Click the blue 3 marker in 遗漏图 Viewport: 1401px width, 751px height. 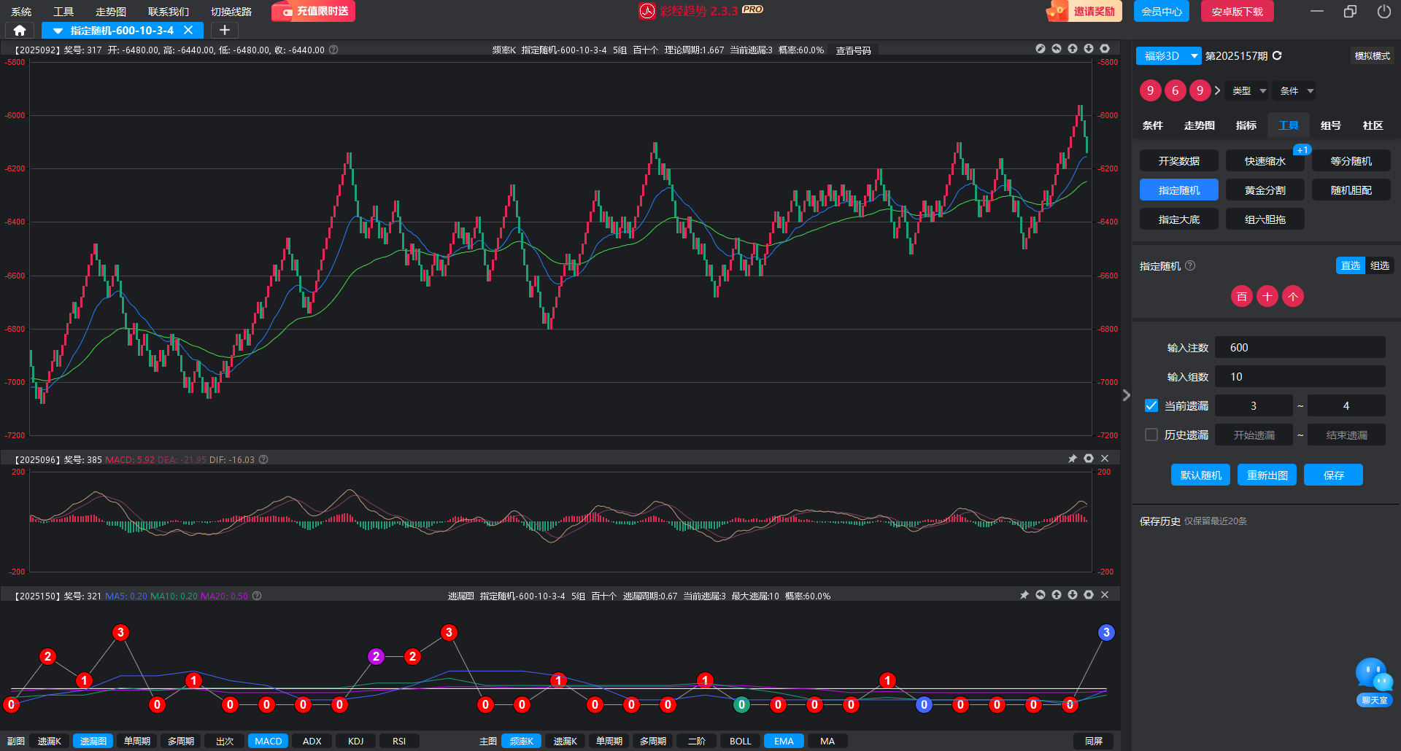pos(1106,632)
